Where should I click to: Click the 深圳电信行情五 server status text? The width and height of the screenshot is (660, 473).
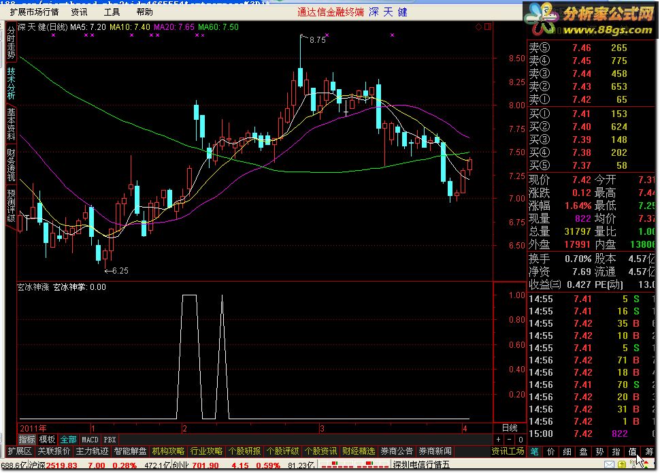click(x=421, y=465)
